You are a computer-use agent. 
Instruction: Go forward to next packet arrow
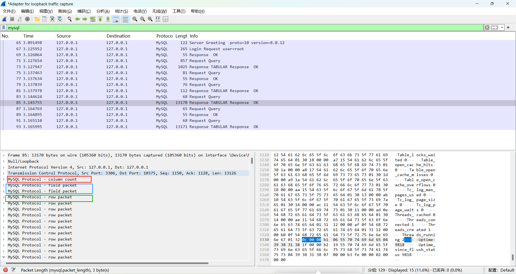pyautogui.click(x=85, y=19)
